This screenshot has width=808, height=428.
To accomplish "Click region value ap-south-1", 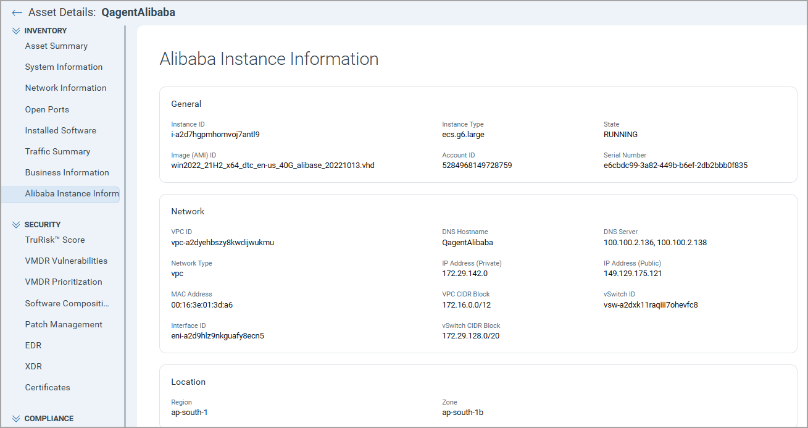I will click(x=190, y=412).
